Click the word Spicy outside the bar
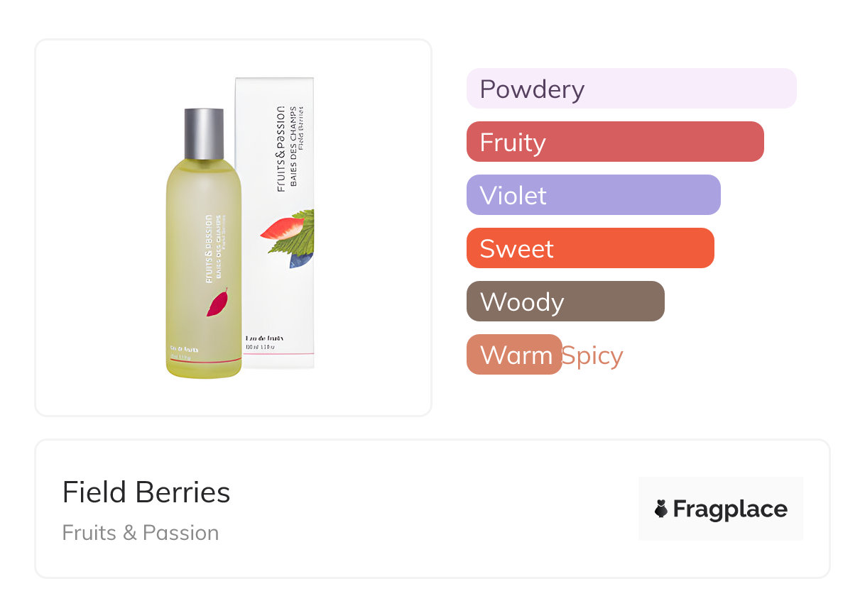This screenshot has height=613, width=865. pos(592,355)
